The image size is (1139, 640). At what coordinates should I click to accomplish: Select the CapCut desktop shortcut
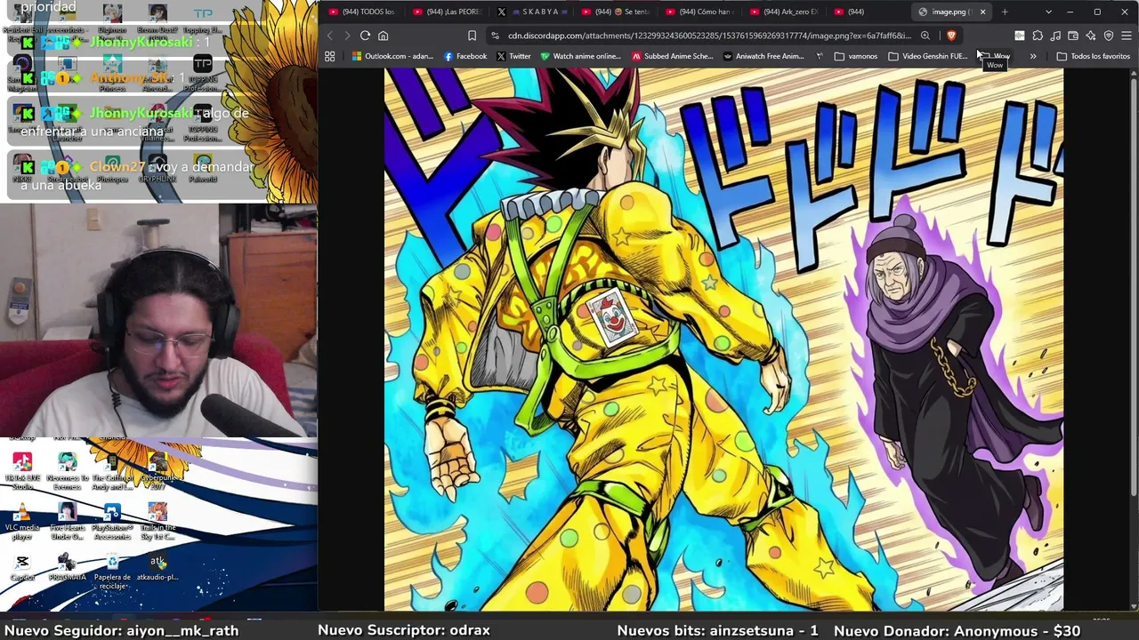click(x=22, y=568)
